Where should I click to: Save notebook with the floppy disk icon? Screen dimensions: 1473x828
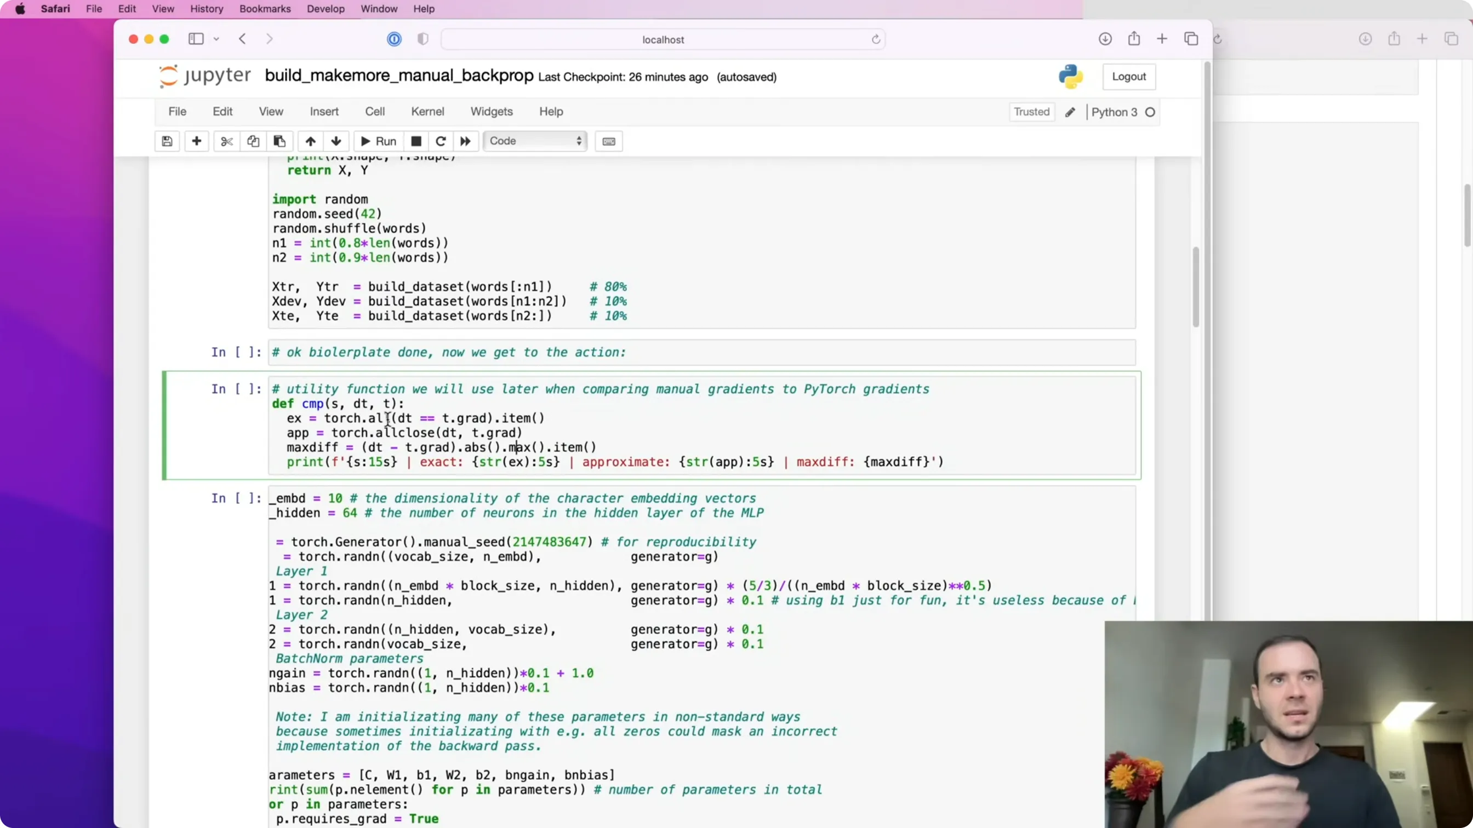pyautogui.click(x=167, y=141)
